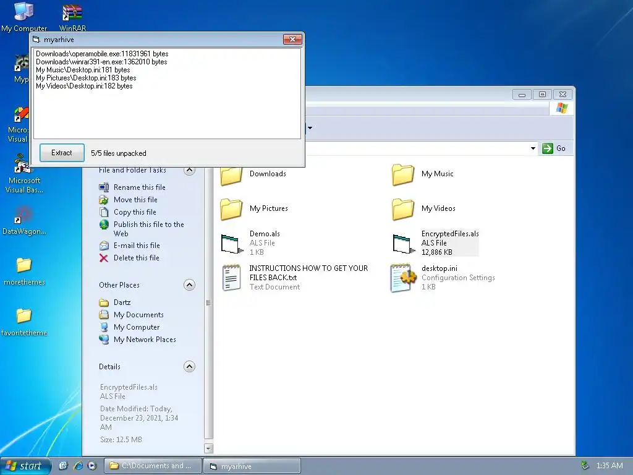This screenshot has width=633, height=475.
Task: Click E-mail this file task
Action: point(137,245)
